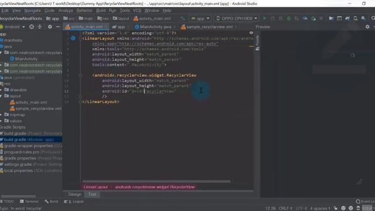Open UTF-8 encoding selector
The image size is (375, 211).
[x=302, y=209]
